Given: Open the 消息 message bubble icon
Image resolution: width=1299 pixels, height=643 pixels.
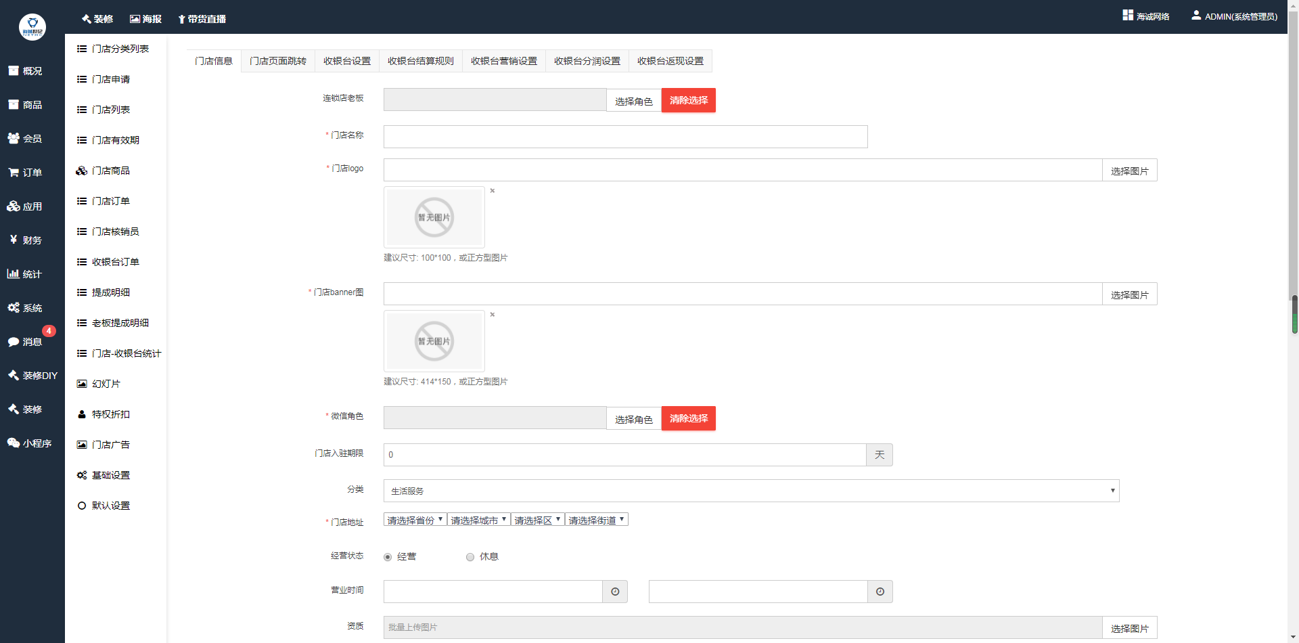Looking at the screenshot, I should [x=14, y=341].
